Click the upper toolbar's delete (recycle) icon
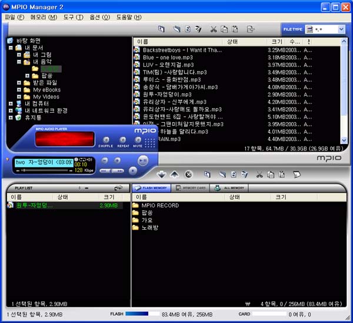The image size is (353, 323). coord(198,29)
